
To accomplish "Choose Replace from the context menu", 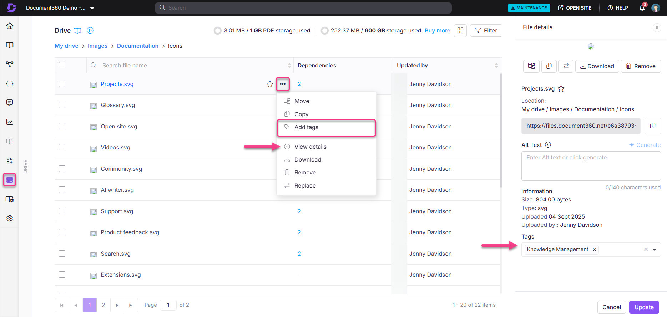I will [326, 186].
